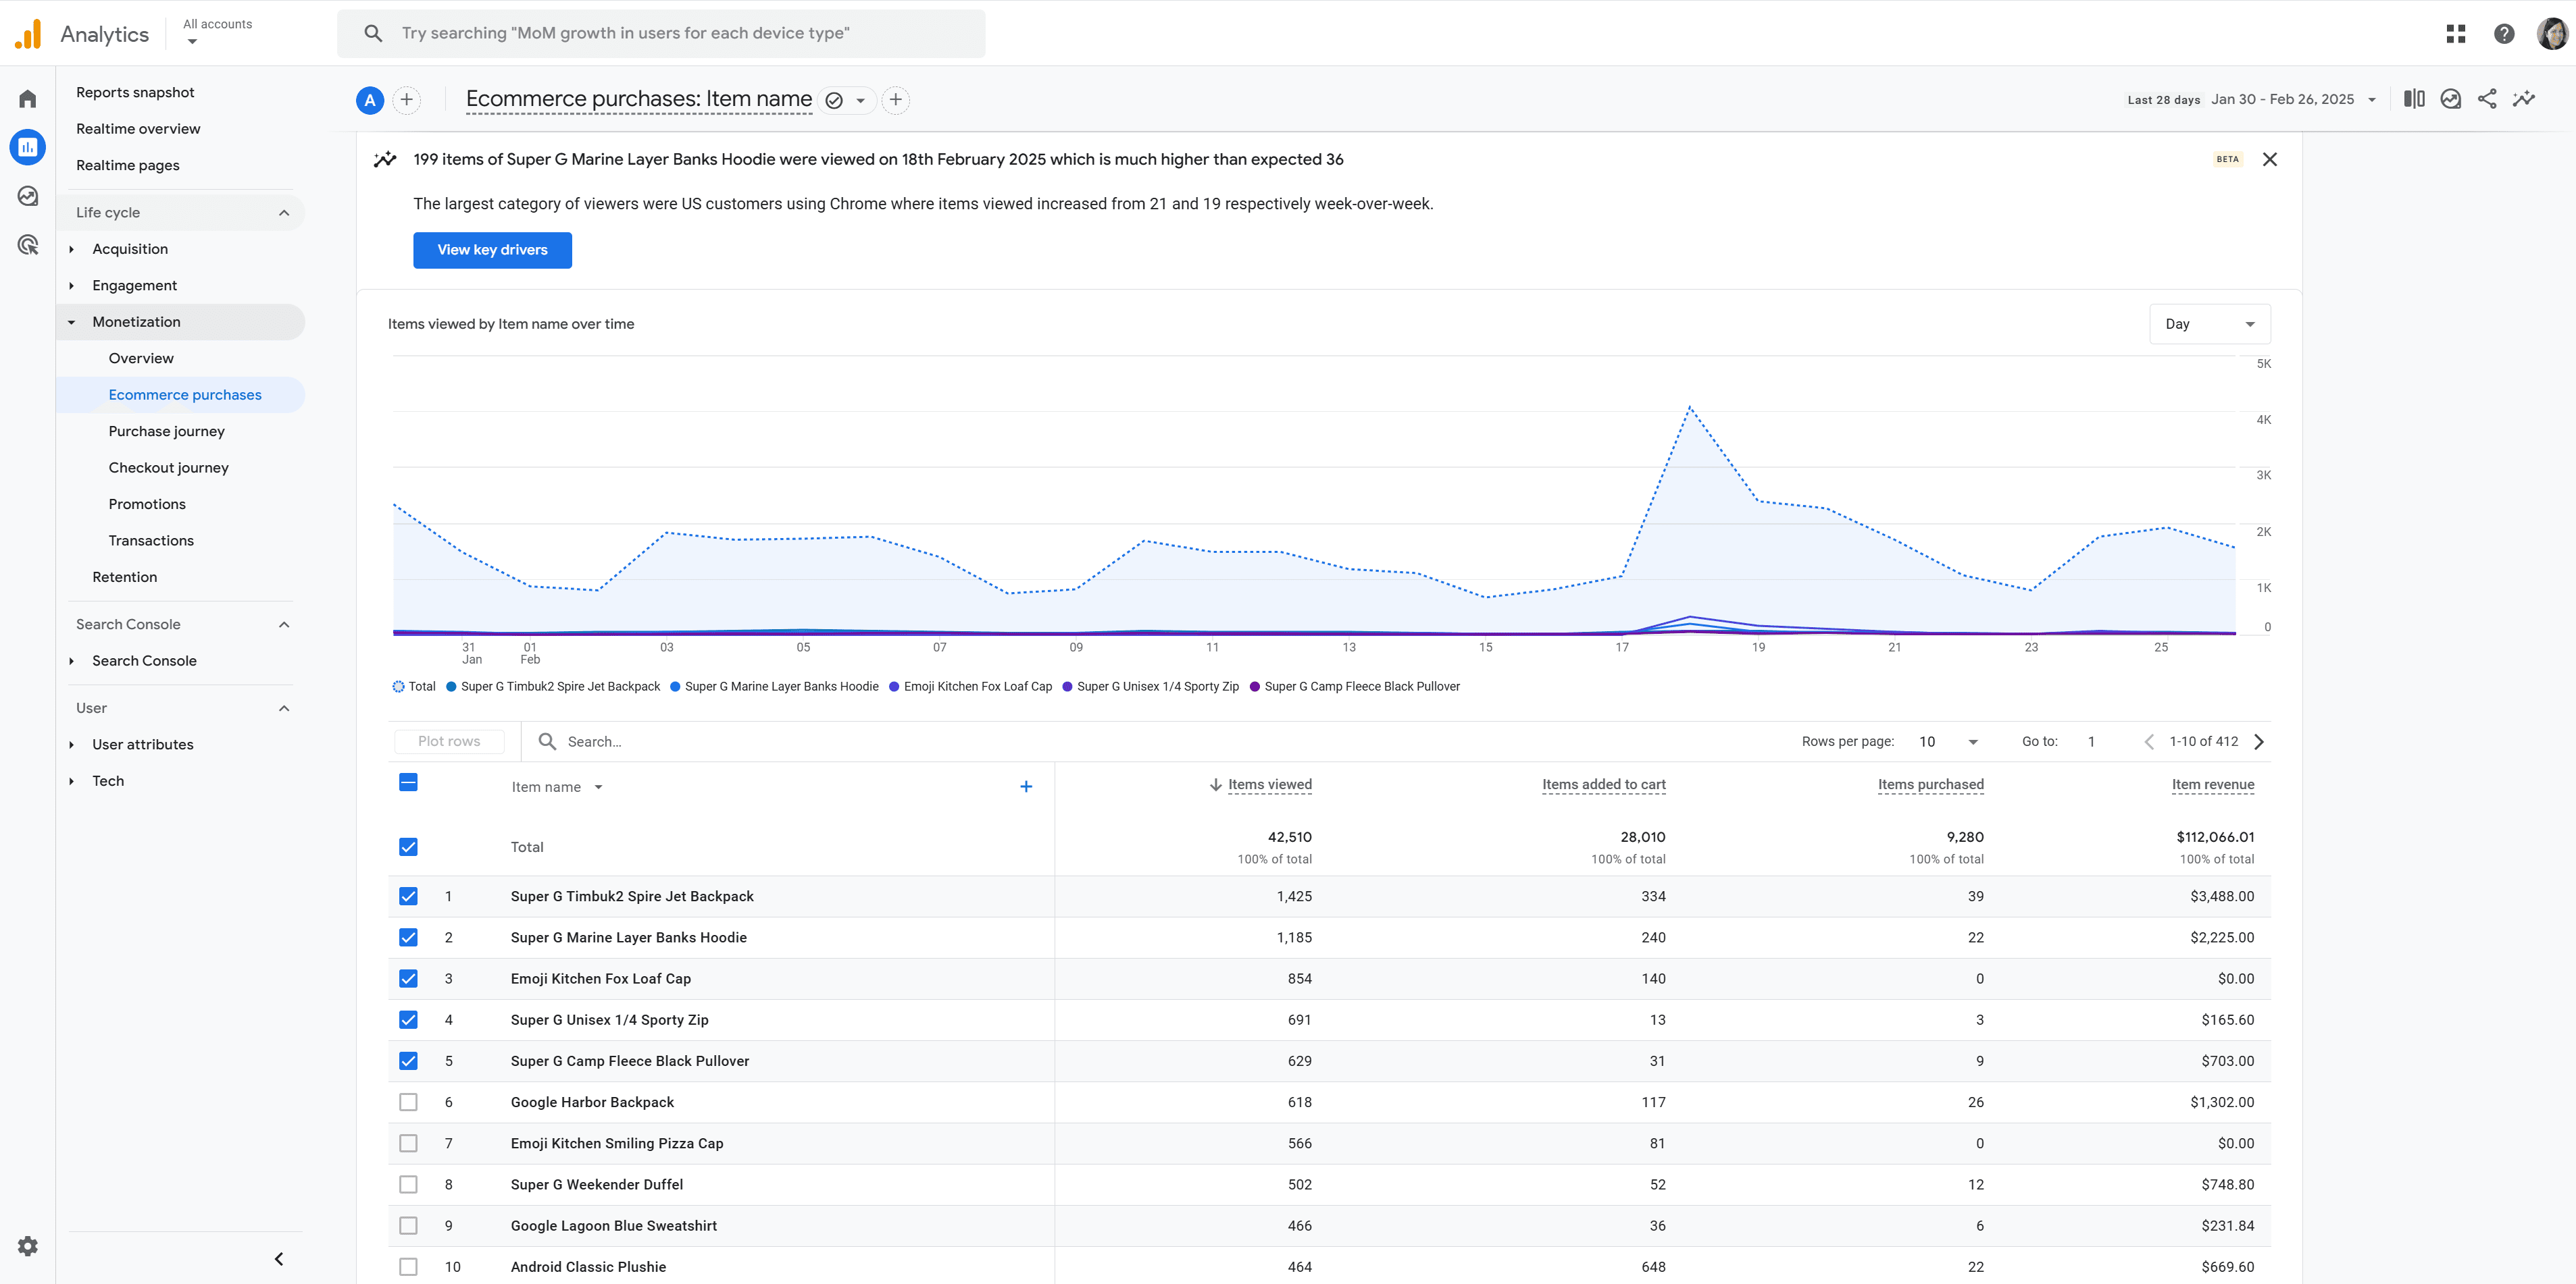Go to next table page arrow
Image resolution: width=2576 pixels, height=1284 pixels.
coord(2259,741)
